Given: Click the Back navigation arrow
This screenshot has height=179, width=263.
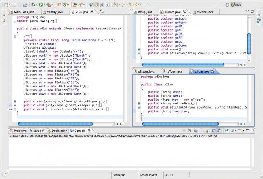Looking at the screenshot, I should 137,5.
